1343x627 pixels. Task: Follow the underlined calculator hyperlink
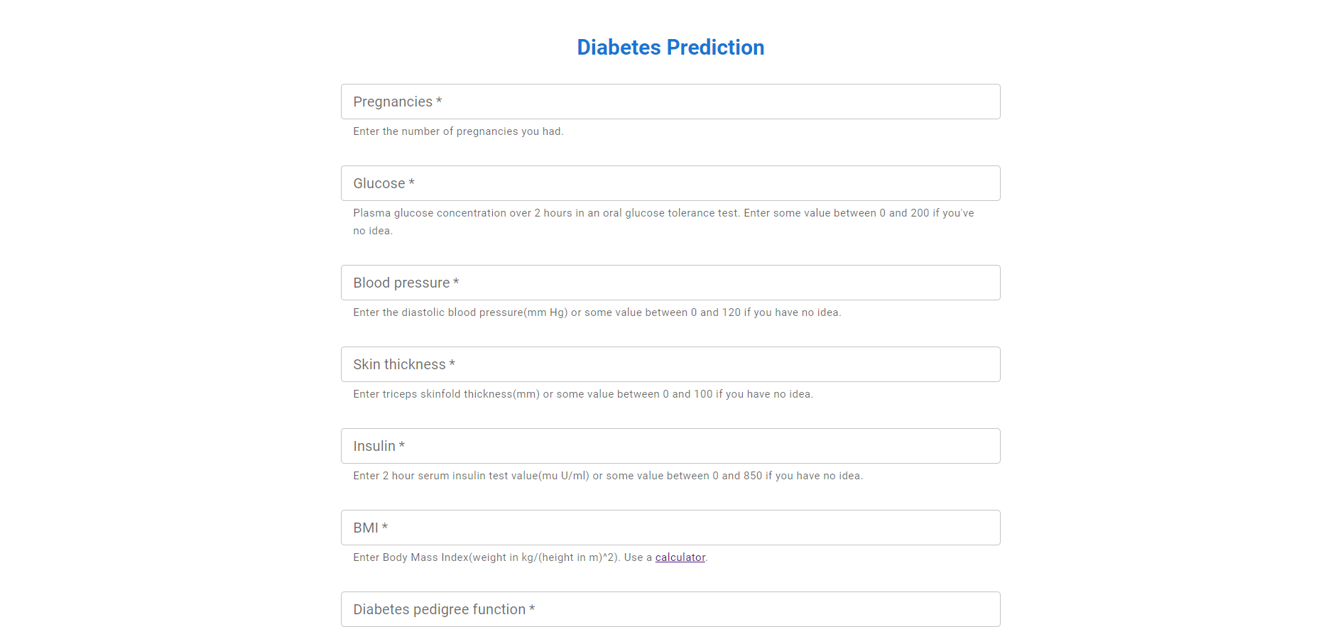(680, 557)
